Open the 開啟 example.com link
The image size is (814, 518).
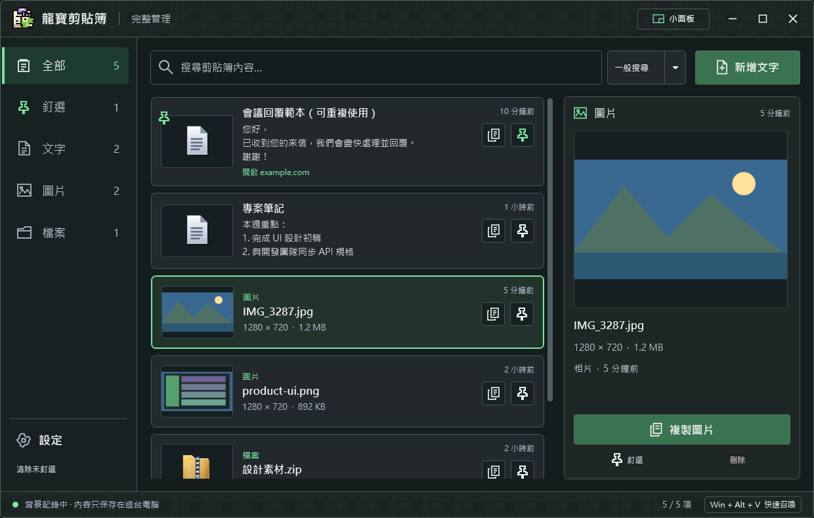(276, 172)
